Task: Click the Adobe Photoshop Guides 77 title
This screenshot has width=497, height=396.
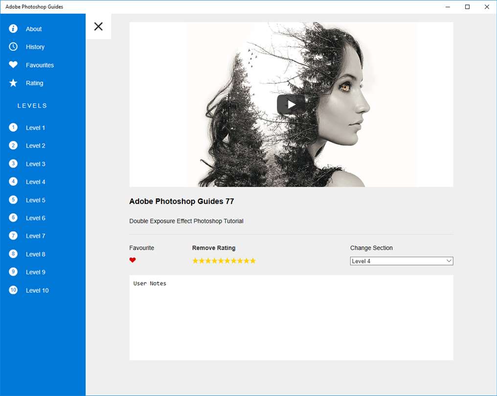Action: coord(181,201)
